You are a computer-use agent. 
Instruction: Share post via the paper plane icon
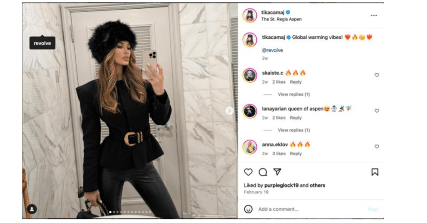(277, 172)
